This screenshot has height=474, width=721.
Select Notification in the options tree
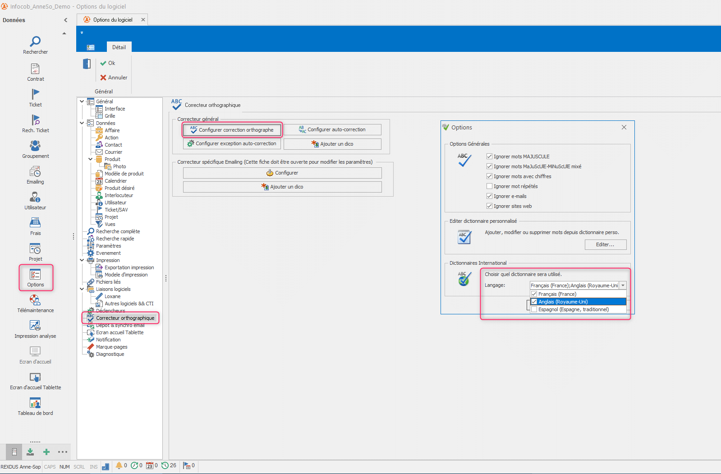pos(108,340)
